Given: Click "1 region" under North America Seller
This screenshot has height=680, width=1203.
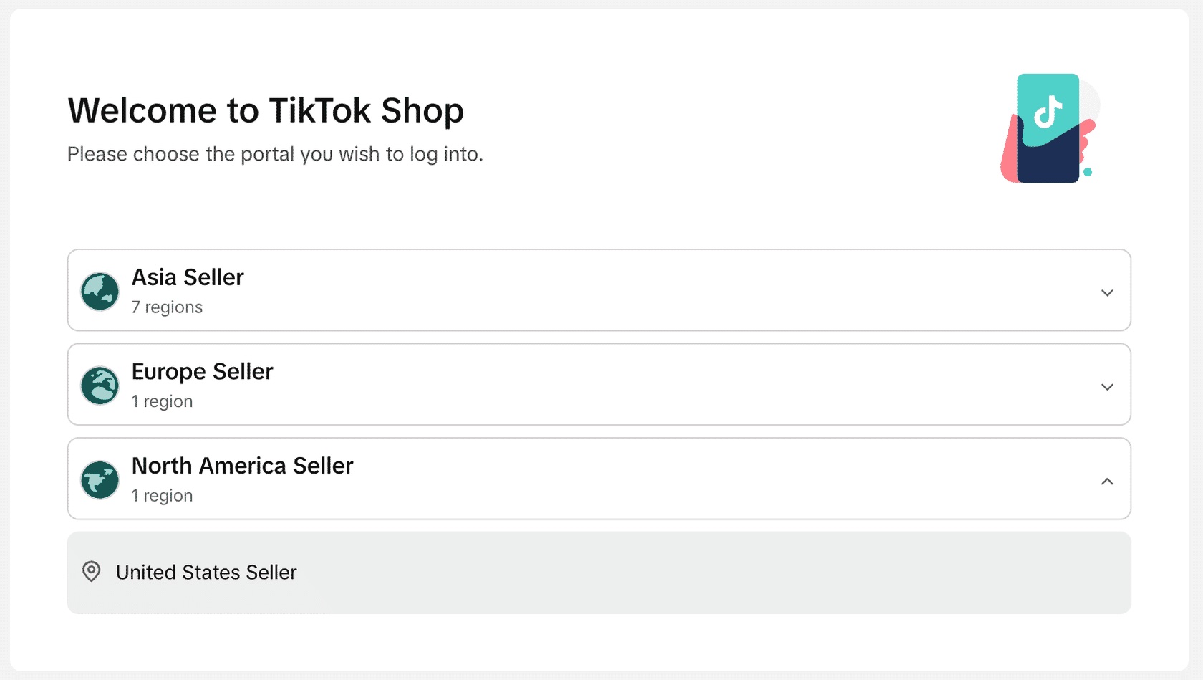Looking at the screenshot, I should coord(162,496).
